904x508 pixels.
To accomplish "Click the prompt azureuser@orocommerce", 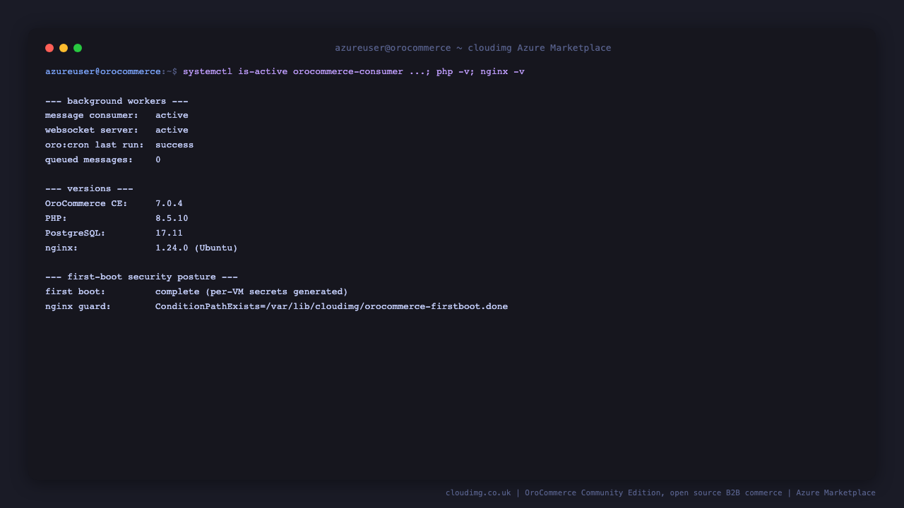I will coord(103,72).
